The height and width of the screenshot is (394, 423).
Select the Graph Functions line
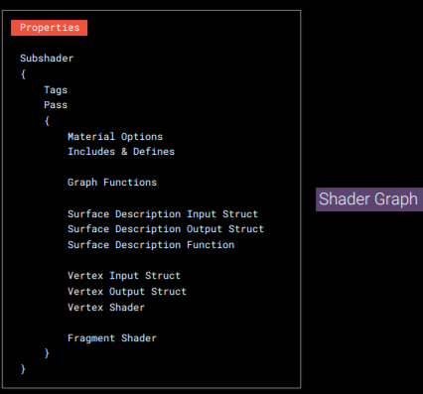point(112,183)
